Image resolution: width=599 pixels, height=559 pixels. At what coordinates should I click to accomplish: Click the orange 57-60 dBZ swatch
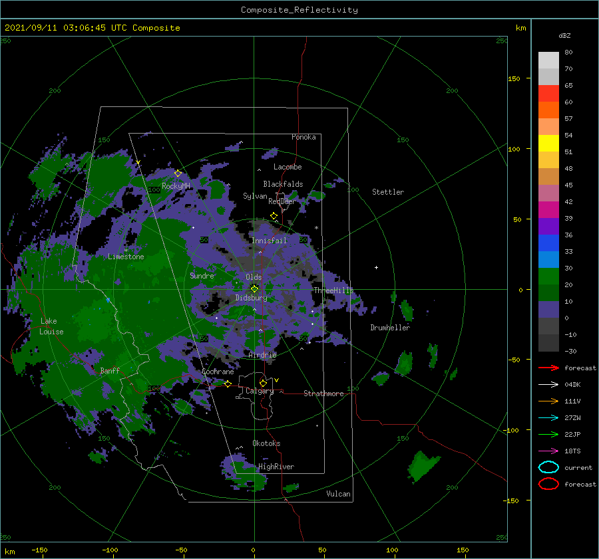coord(548,110)
